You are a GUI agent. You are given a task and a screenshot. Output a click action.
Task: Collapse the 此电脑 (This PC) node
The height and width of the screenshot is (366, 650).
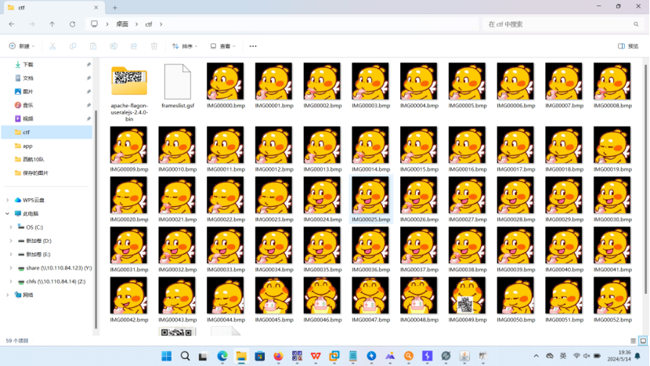[x=8, y=213]
